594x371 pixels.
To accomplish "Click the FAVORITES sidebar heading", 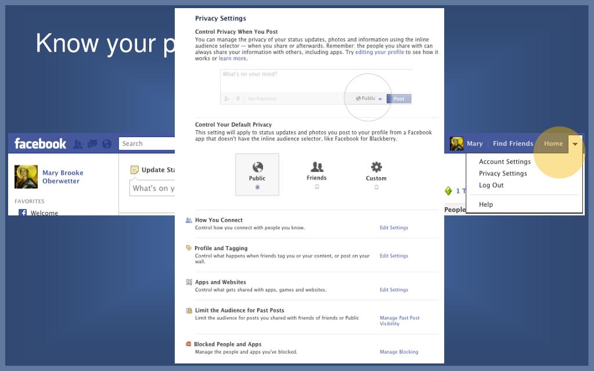I will 29,201.
